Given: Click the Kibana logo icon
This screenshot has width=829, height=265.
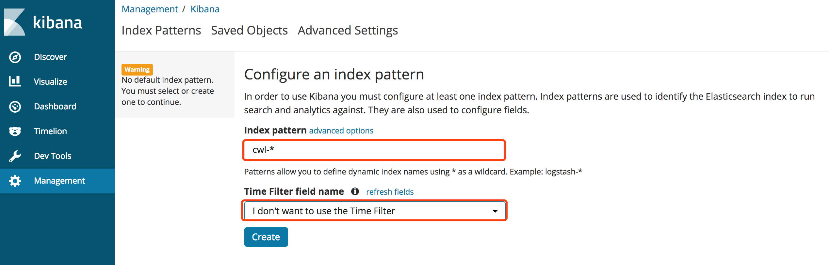Looking at the screenshot, I should (x=15, y=22).
